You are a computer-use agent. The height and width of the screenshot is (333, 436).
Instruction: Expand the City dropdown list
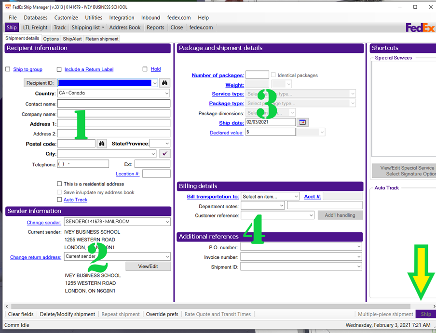(153, 154)
